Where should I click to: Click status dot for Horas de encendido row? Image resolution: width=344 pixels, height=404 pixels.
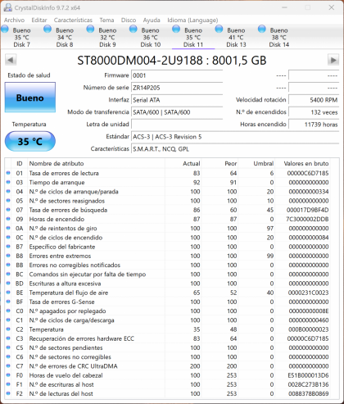[8, 219]
